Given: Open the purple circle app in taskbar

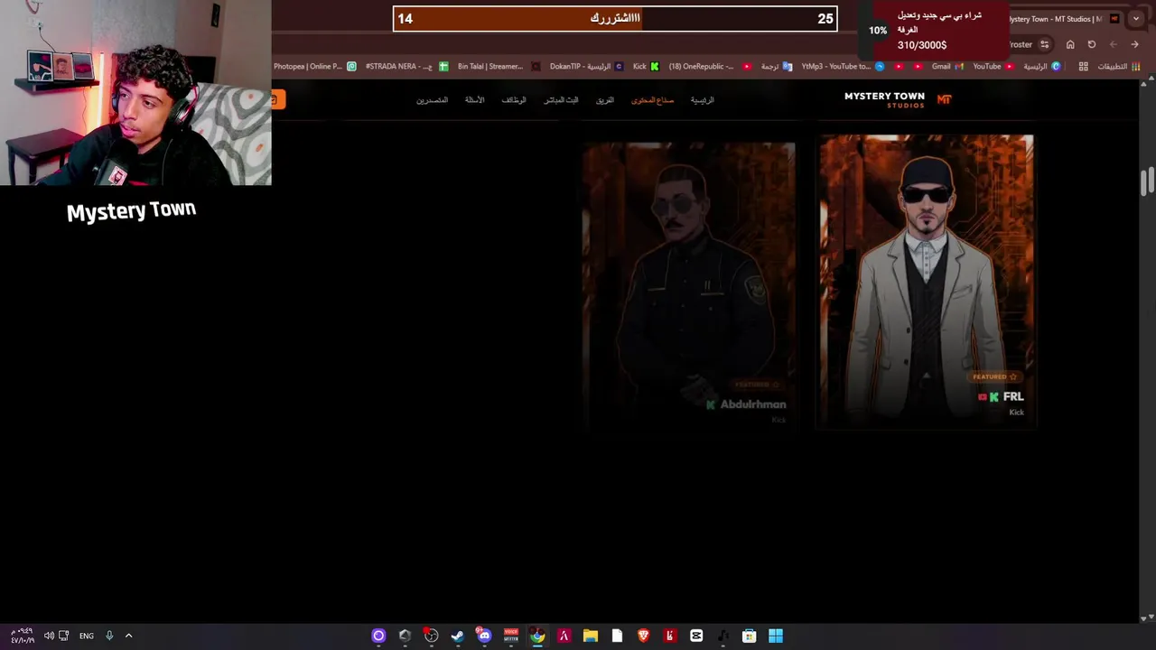Looking at the screenshot, I should (x=378, y=636).
